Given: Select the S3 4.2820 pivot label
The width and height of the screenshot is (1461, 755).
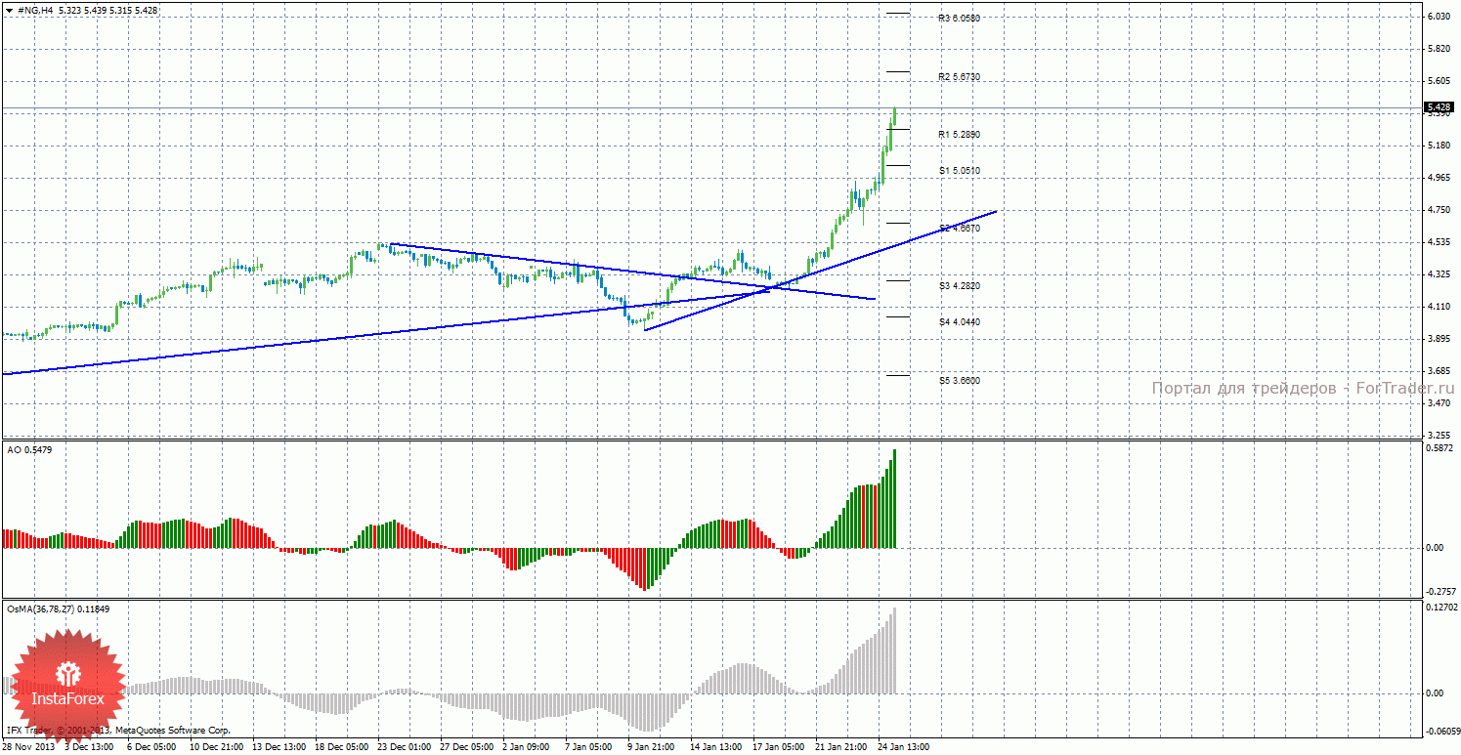Looking at the screenshot, I should pos(960,285).
